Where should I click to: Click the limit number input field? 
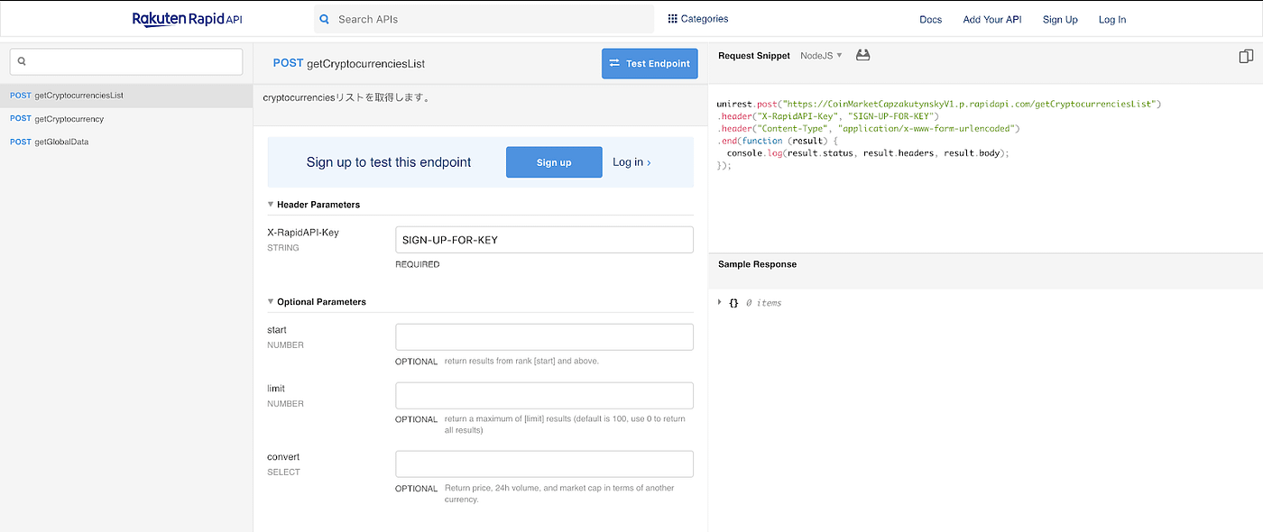pyautogui.click(x=544, y=395)
